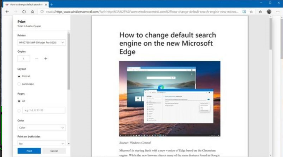This screenshot has height=157, width=283.
Task: Click the browser back arrow
Action: (7, 12)
